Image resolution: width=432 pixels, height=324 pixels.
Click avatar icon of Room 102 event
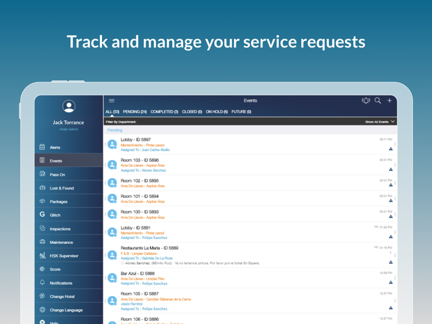pos(112,183)
